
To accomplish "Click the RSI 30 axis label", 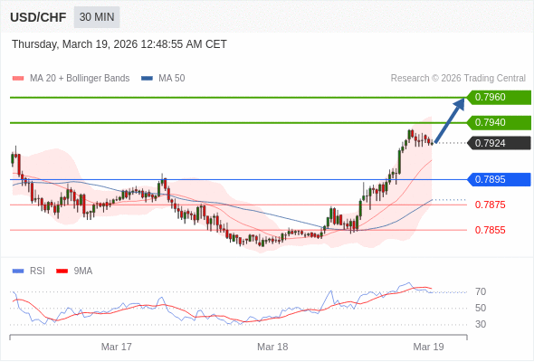I will pos(481,324).
